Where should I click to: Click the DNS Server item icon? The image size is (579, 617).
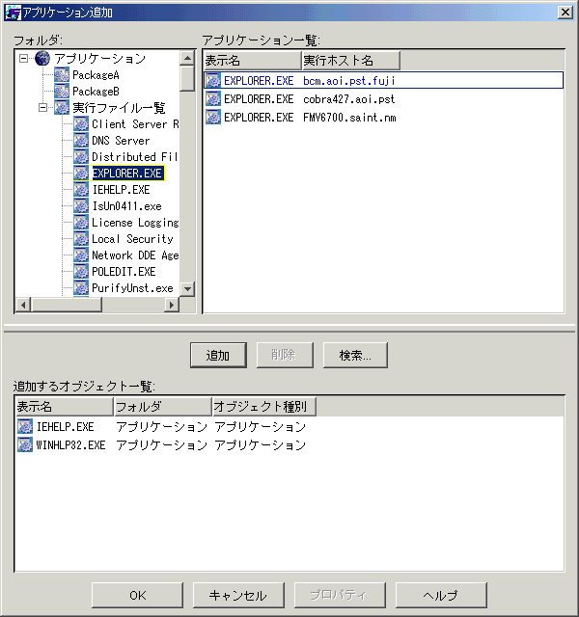tap(81, 141)
